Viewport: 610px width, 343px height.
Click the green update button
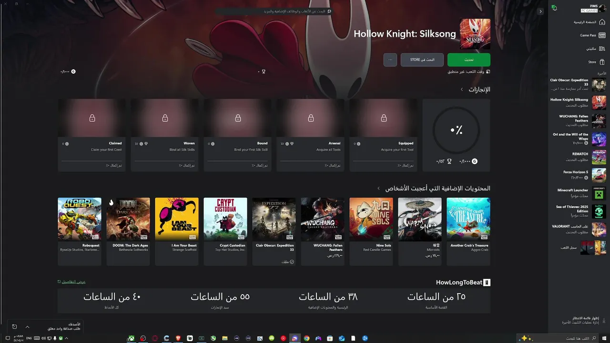(469, 60)
